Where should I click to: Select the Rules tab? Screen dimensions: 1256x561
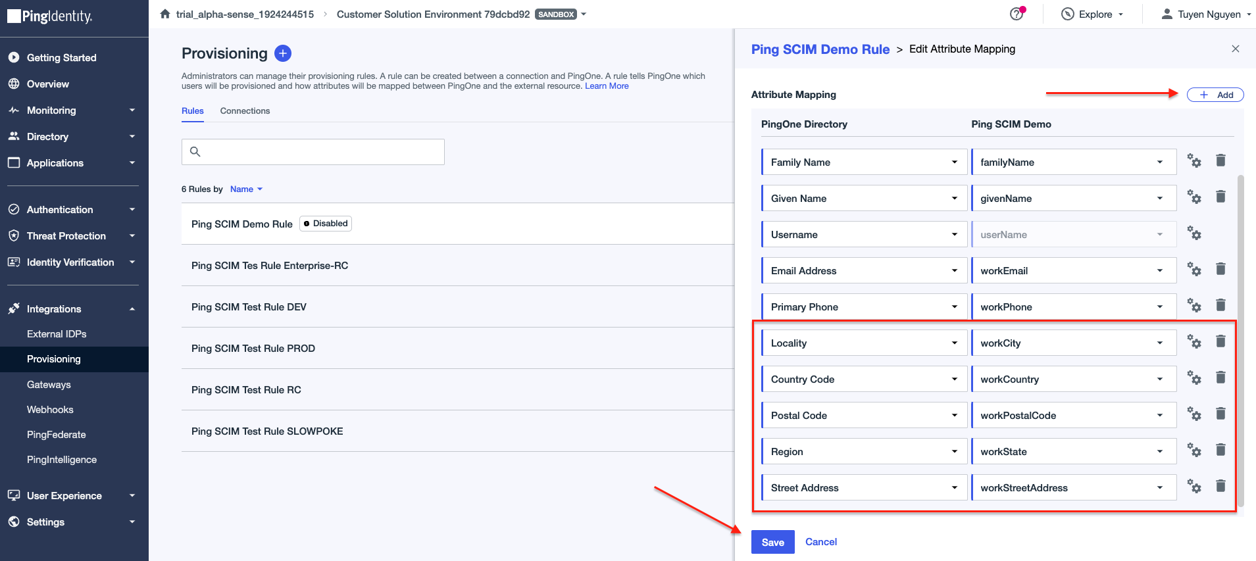[193, 110]
